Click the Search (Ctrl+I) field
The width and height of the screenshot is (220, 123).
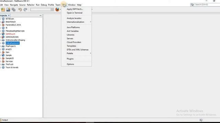pos(207,5)
